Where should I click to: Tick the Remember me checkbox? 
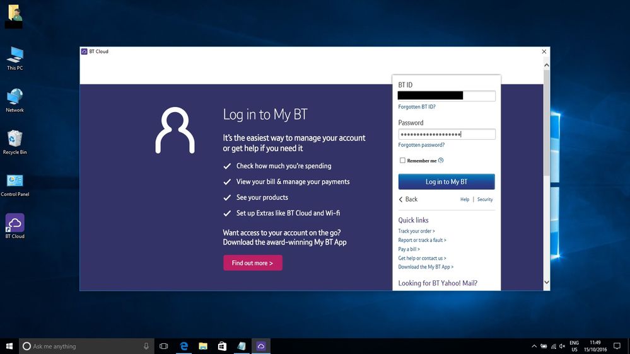(x=402, y=161)
